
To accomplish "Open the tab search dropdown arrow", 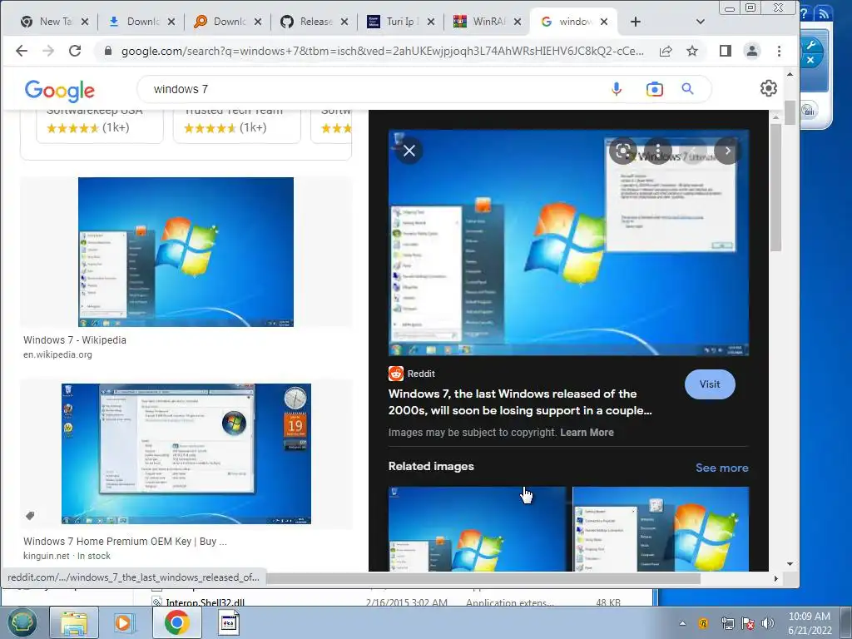I will click(701, 22).
